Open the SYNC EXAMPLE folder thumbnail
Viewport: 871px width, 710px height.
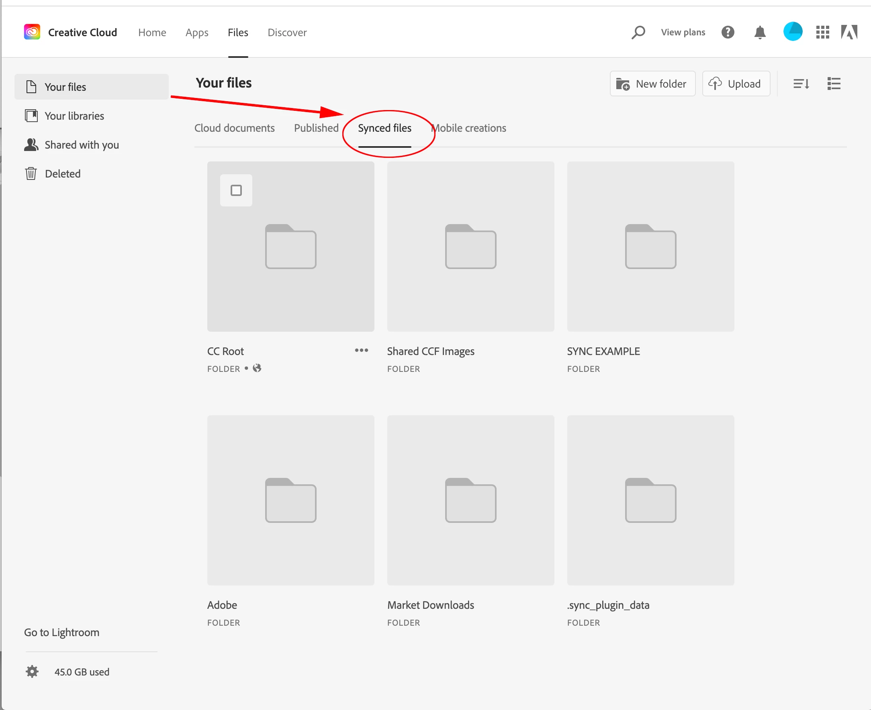pyautogui.click(x=650, y=247)
